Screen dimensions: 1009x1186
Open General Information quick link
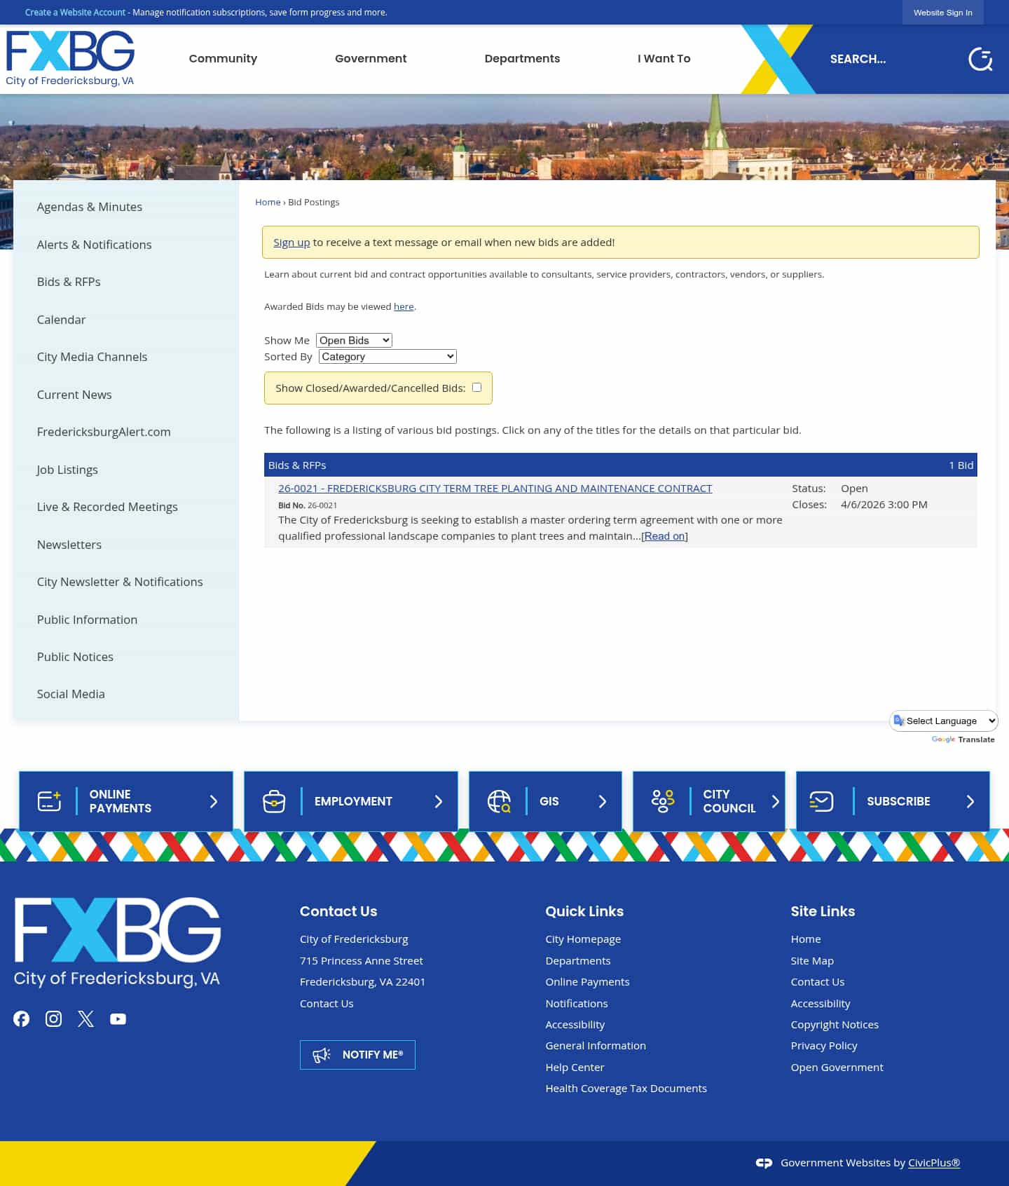[x=596, y=1046]
